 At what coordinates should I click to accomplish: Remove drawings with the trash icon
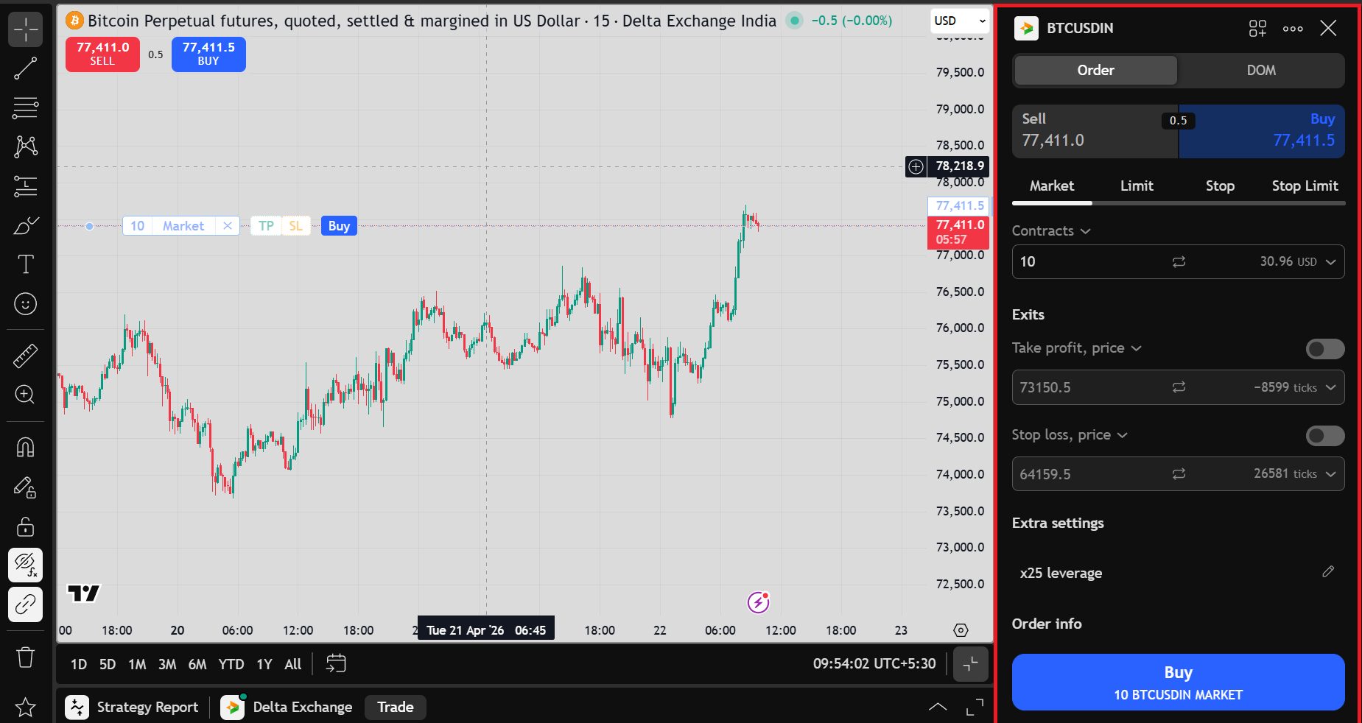26,657
